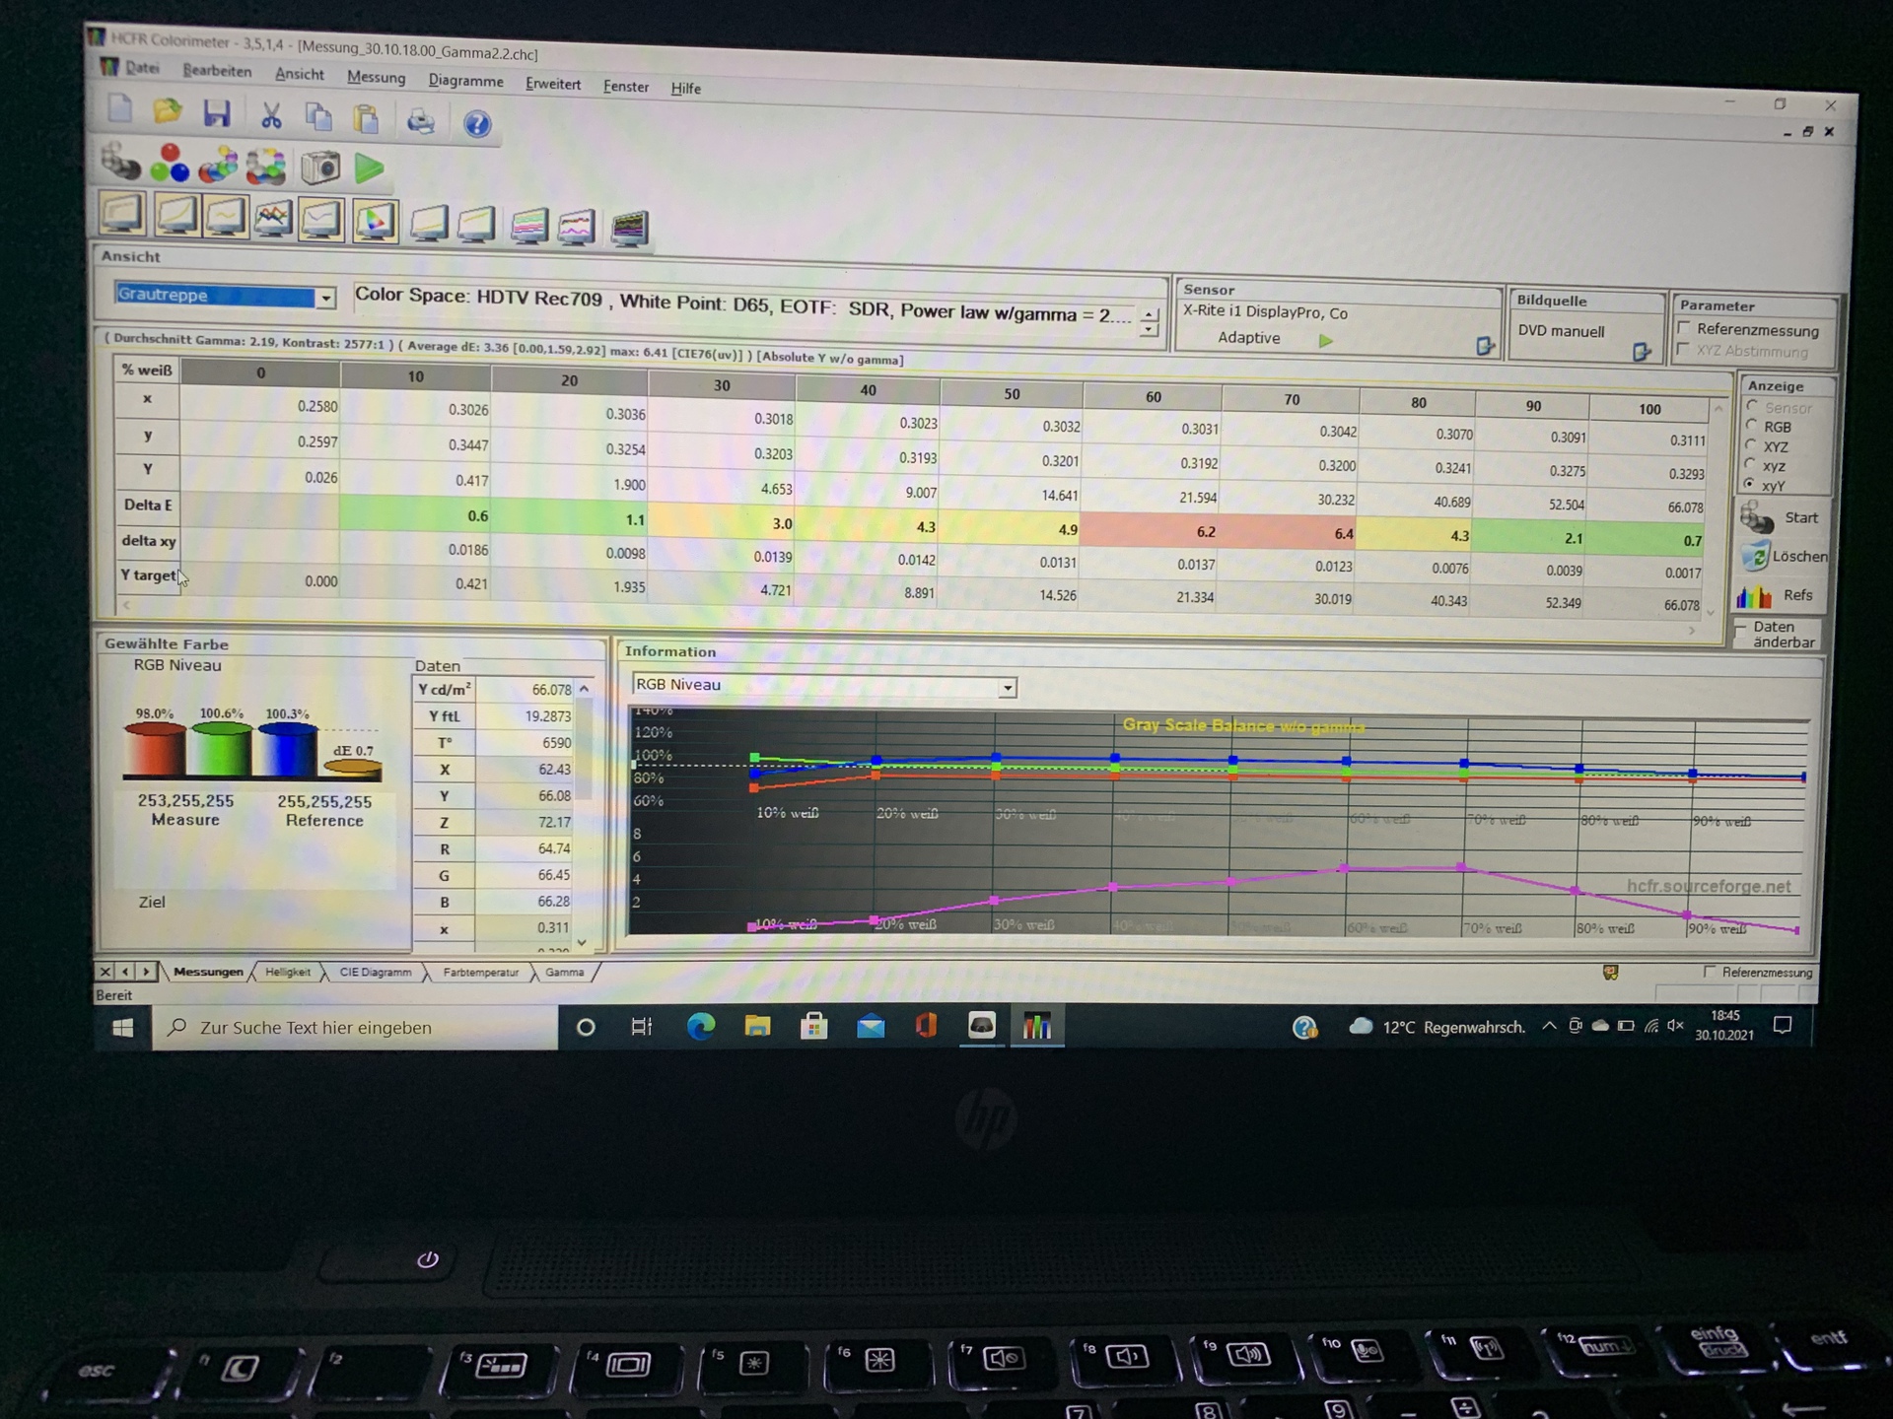Open RGB Niveau information dropdown
The height and width of the screenshot is (1419, 1893).
point(1007,688)
